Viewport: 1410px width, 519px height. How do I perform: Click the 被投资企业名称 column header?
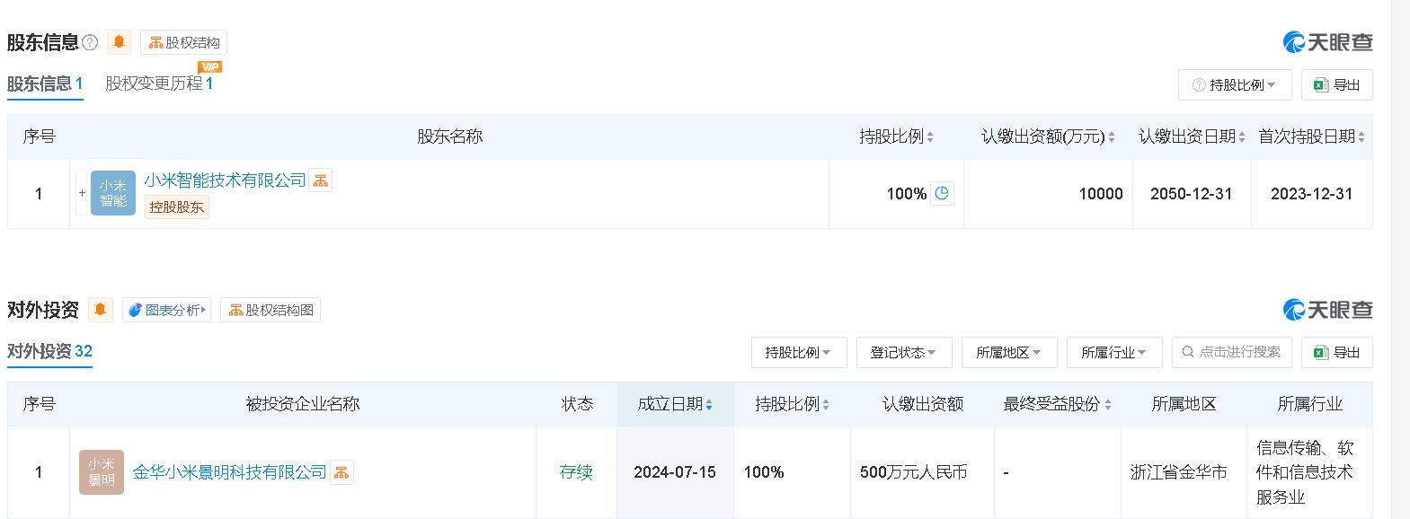(303, 404)
